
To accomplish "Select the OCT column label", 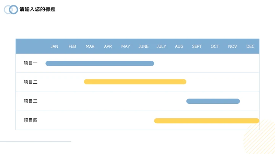I will pyautogui.click(x=215, y=46).
